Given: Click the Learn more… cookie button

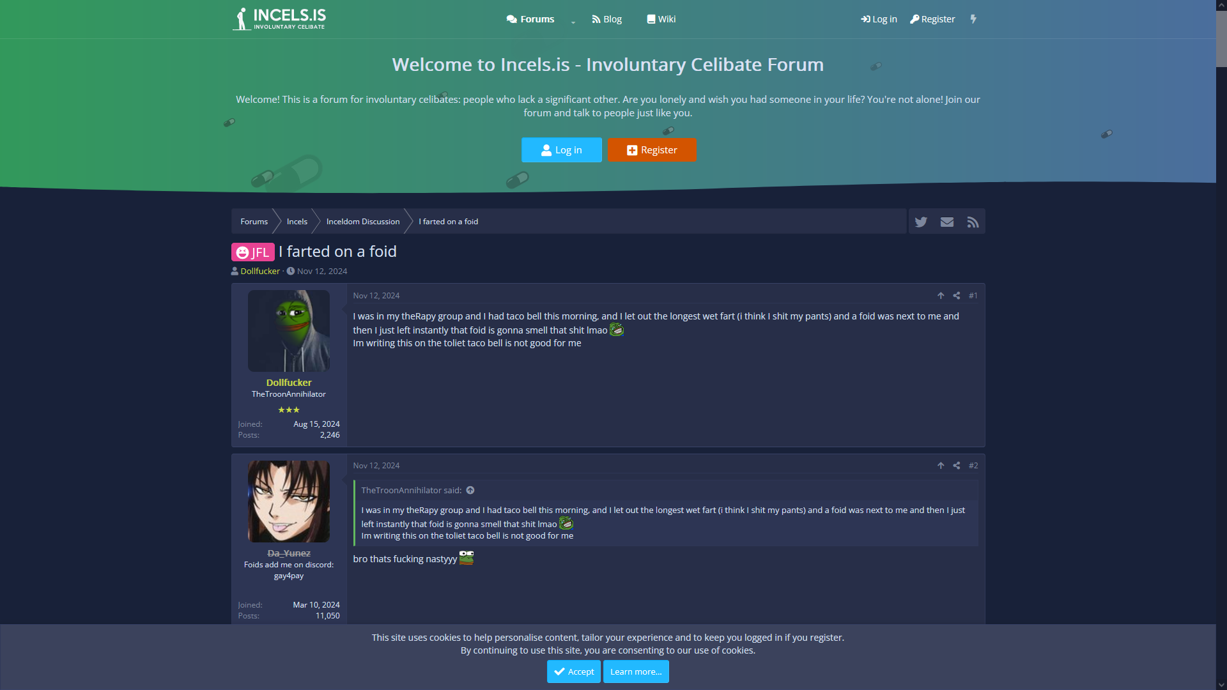Looking at the screenshot, I should pyautogui.click(x=635, y=671).
